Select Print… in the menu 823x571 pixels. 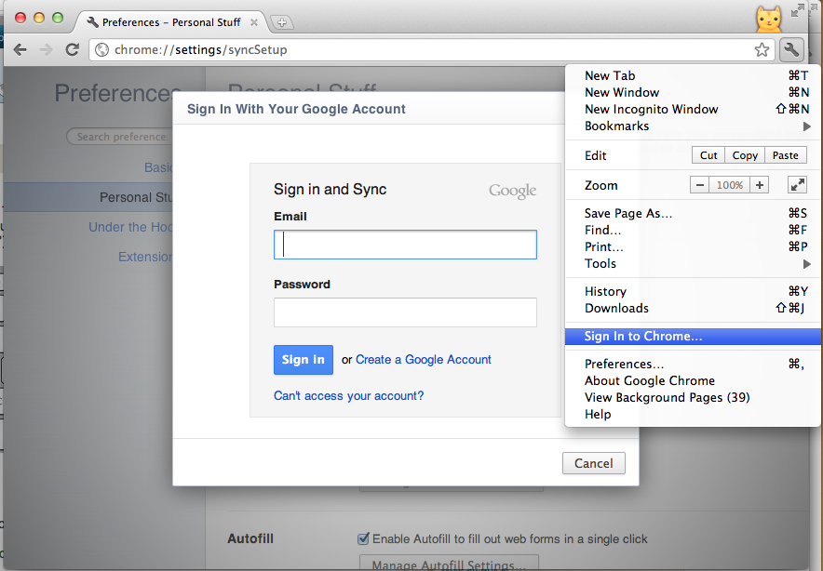pos(693,246)
